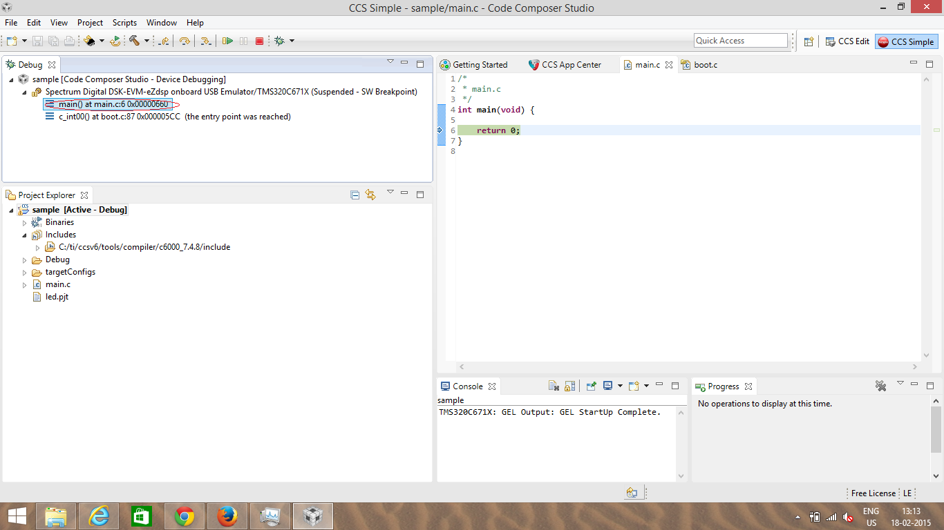Open Chrome from taskbar

point(185,516)
